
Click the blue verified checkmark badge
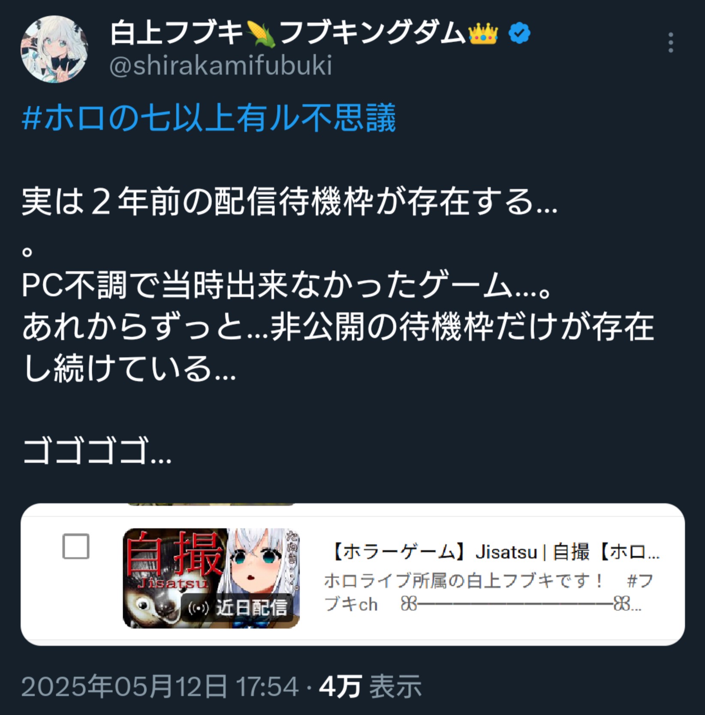[520, 34]
